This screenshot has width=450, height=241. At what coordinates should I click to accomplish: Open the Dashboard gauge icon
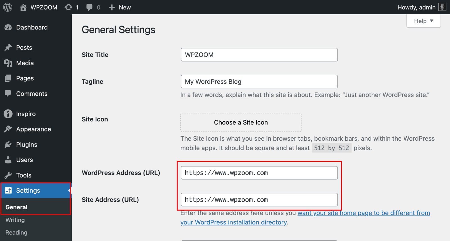pyautogui.click(x=8, y=28)
